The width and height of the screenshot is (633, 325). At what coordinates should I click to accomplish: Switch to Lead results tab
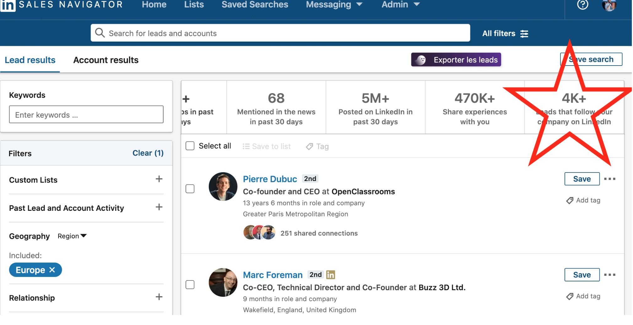click(30, 60)
